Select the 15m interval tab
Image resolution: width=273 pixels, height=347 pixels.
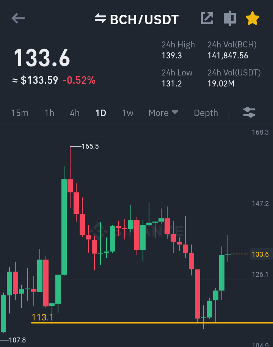[20, 113]
